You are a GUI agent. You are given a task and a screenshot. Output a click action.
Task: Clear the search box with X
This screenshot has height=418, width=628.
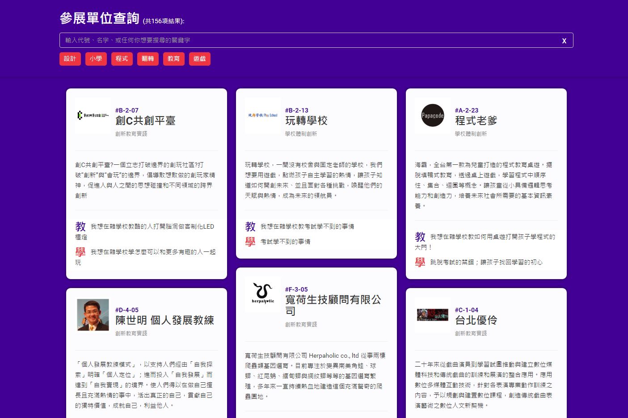point(564,41)
